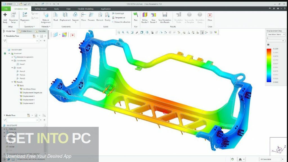288x162 pixels.
Task: Open Favorites panel tab
Action: pyautogui.click(x=40, y=31)
